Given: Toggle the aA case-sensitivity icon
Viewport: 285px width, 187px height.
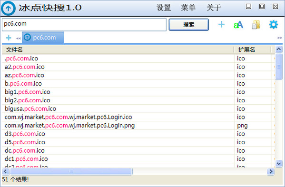Looking at the screenshot, I should pyautogui.click(x=238, y=25).
